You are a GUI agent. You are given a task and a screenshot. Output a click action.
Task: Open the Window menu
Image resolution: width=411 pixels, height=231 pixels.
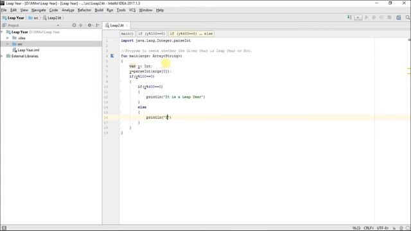pyautogui.click(x=146, y=10)
